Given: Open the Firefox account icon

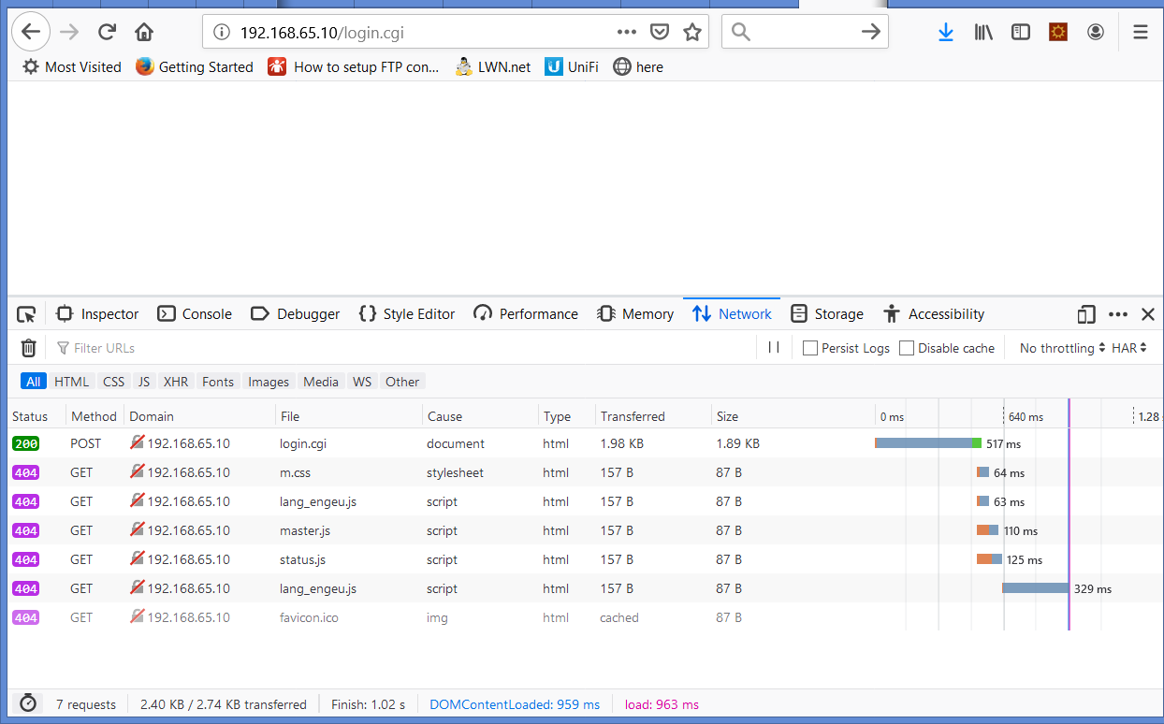Looking at the screenshot, I should [x=1096, y=32].
